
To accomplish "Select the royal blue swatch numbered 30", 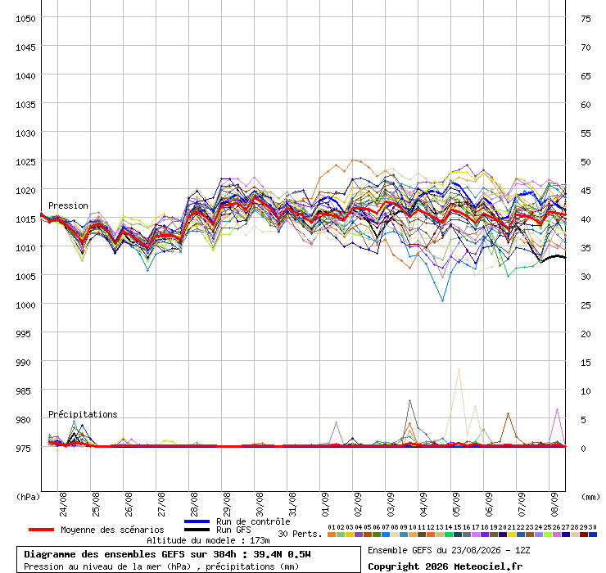I will pyautogui.click(x=592, y=535).
